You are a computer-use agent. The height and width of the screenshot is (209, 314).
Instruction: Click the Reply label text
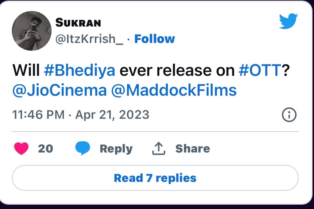pyautogui.click(x=116, y=149)
